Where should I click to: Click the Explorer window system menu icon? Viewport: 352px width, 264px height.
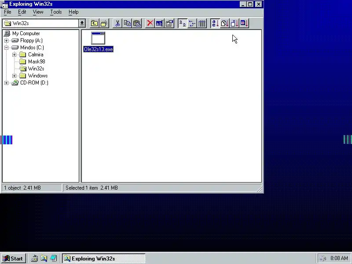tap(5, 4)
